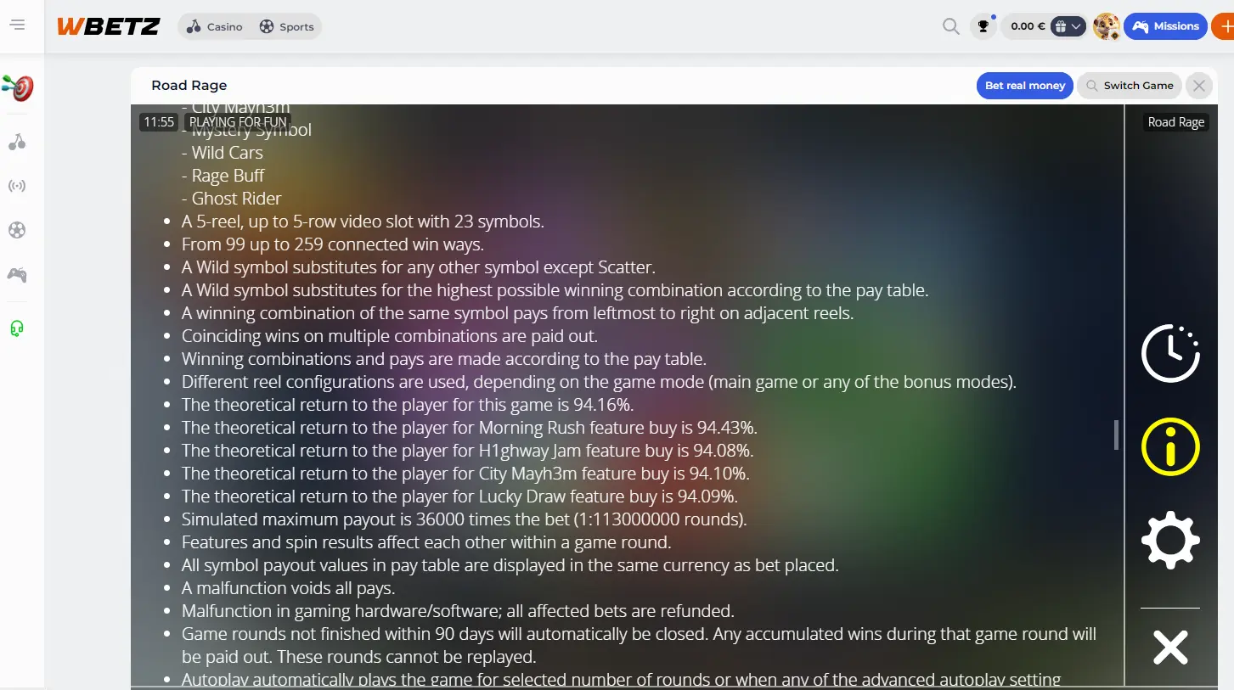Click the yellow info icon in game panel
This screenshot has width=1234, height=690.
point(1170,446)
